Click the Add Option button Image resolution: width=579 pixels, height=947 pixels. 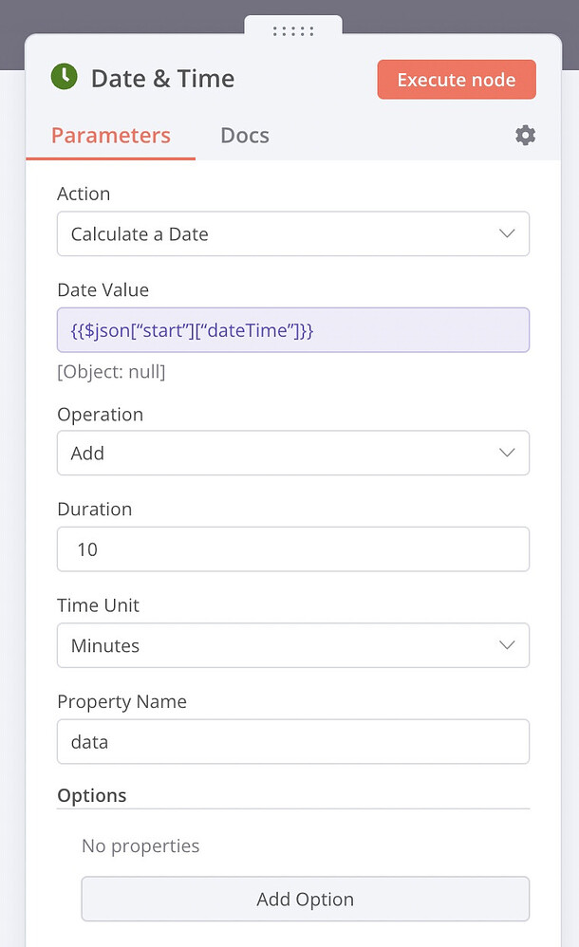pyautogui.click(x=305, y=899)
